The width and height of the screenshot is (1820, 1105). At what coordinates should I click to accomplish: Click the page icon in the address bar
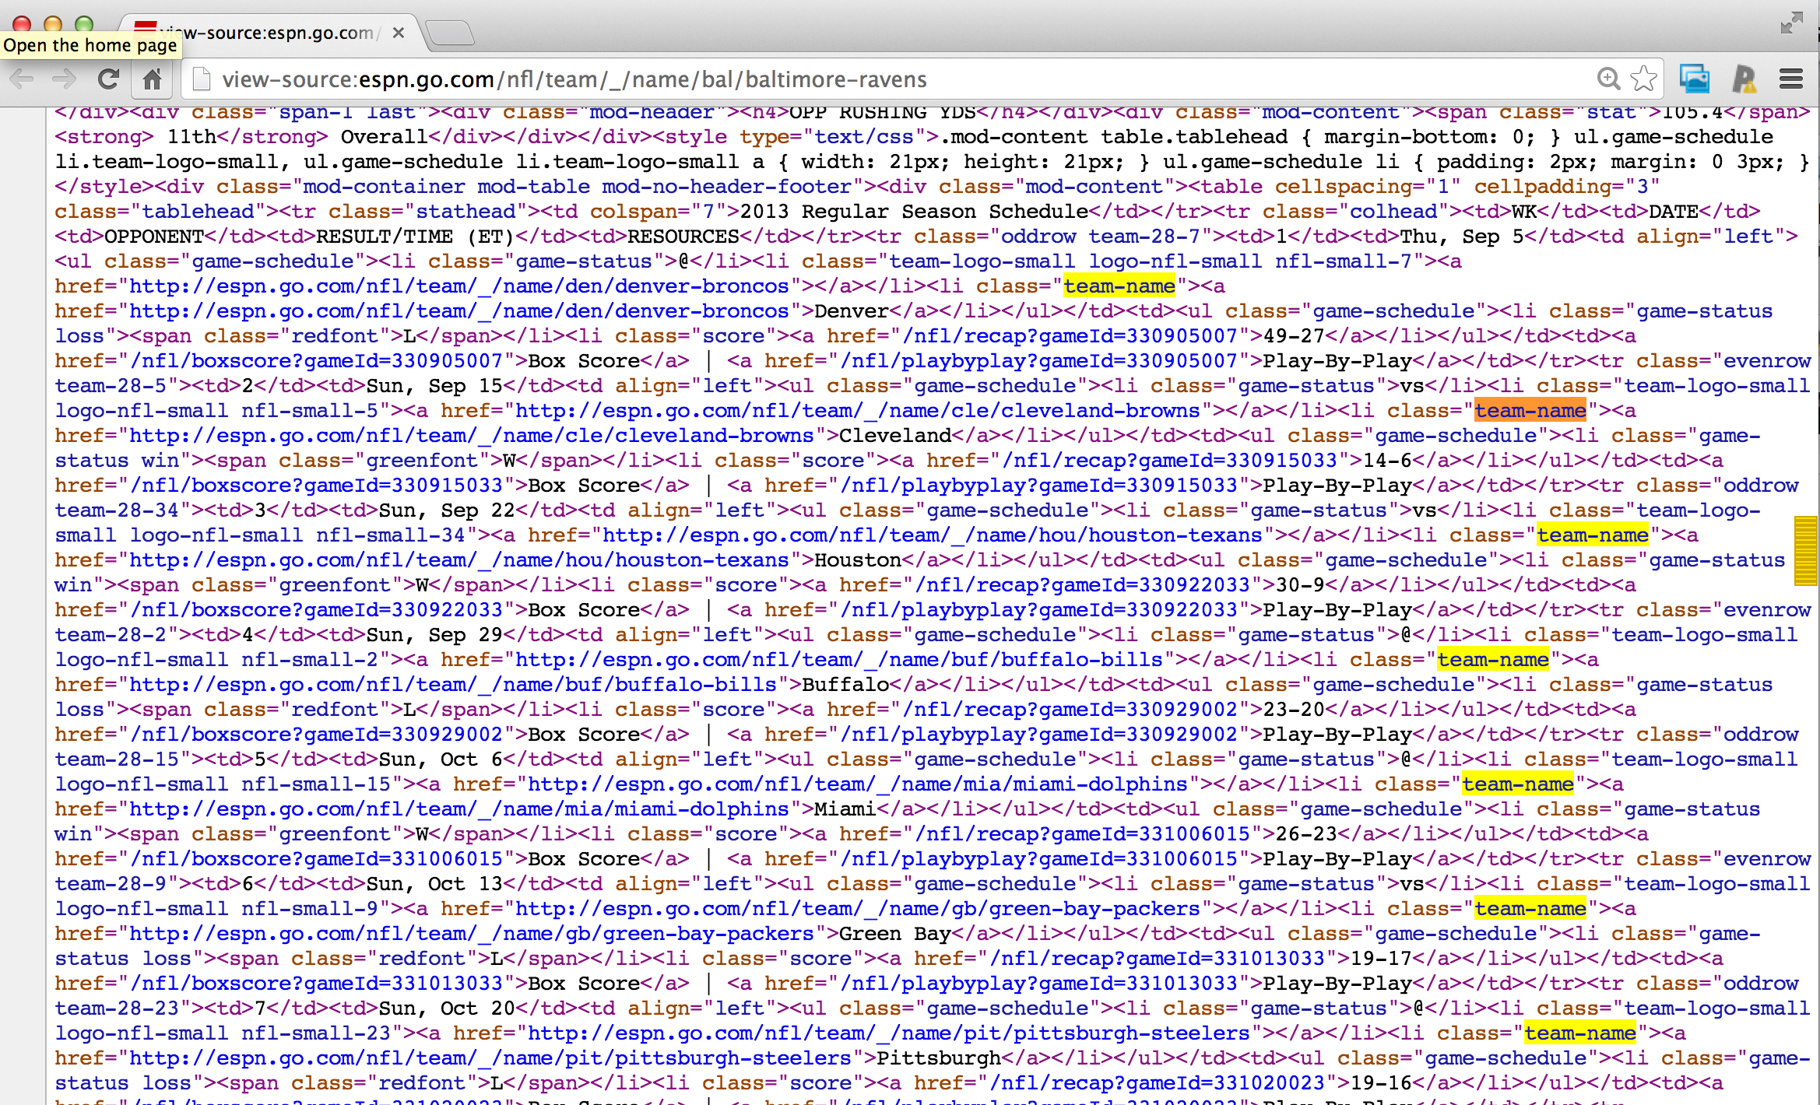click(202, 79)
